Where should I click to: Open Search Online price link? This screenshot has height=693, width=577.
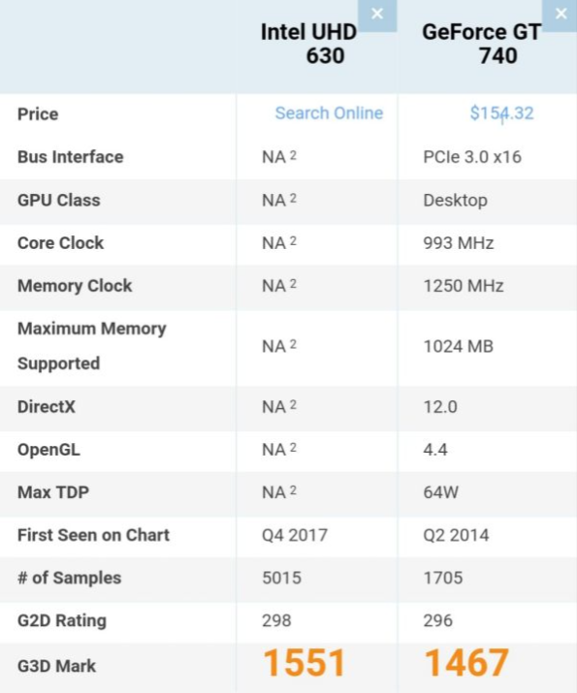point(329,113)
